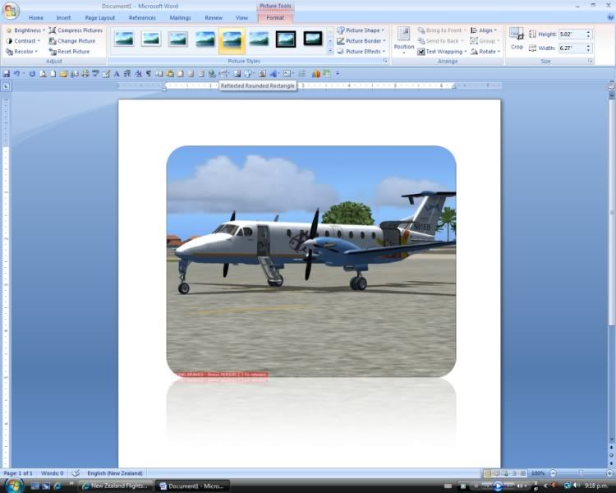Viewport: 616px width, 493px height.
Task: Open the Text Wrapping dropdown
Action: [x=443, y=52]
